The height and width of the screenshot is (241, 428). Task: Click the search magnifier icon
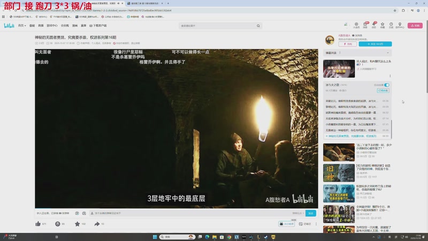[x=258, y=26]
